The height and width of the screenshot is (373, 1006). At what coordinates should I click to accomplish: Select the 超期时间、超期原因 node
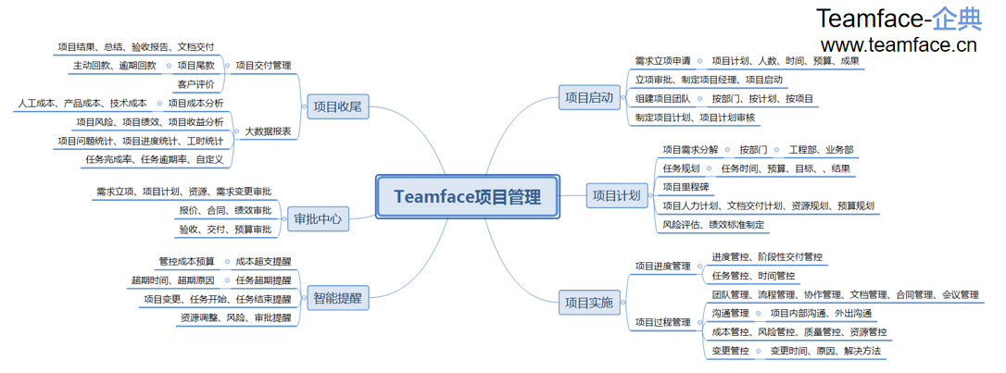173,280
